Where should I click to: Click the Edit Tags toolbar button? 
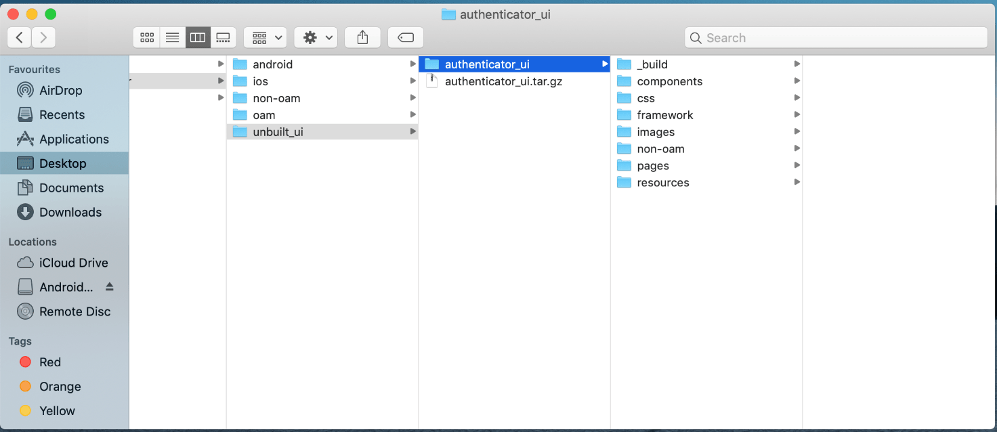pos(406,37)
